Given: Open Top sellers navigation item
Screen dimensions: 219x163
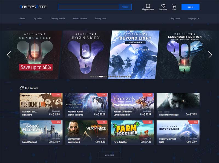Looking at the screenshot, I should point(38,18).
